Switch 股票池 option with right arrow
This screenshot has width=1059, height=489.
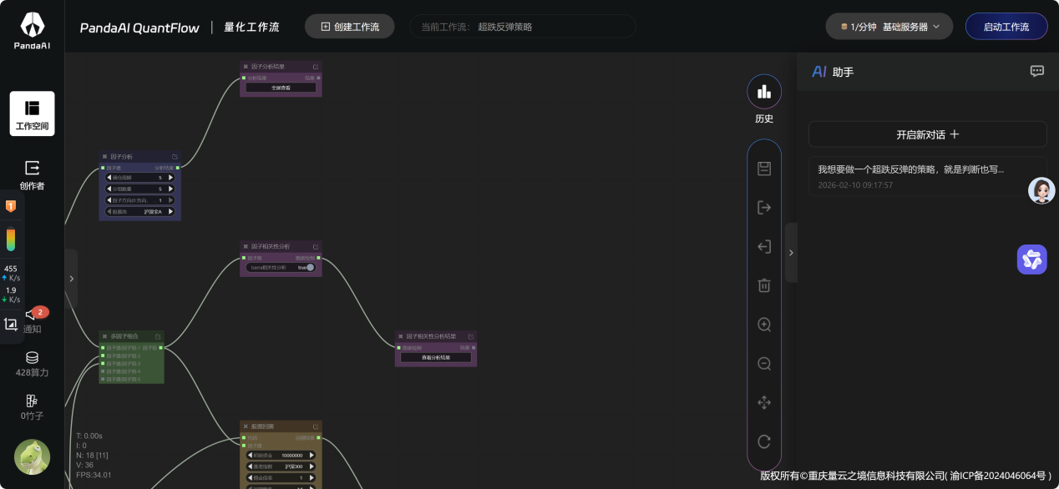pos(171,212)
